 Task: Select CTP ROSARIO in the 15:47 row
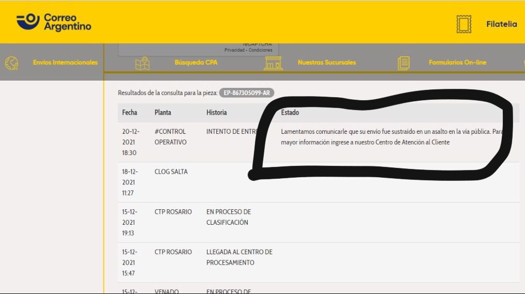click(x=173, y=252)
